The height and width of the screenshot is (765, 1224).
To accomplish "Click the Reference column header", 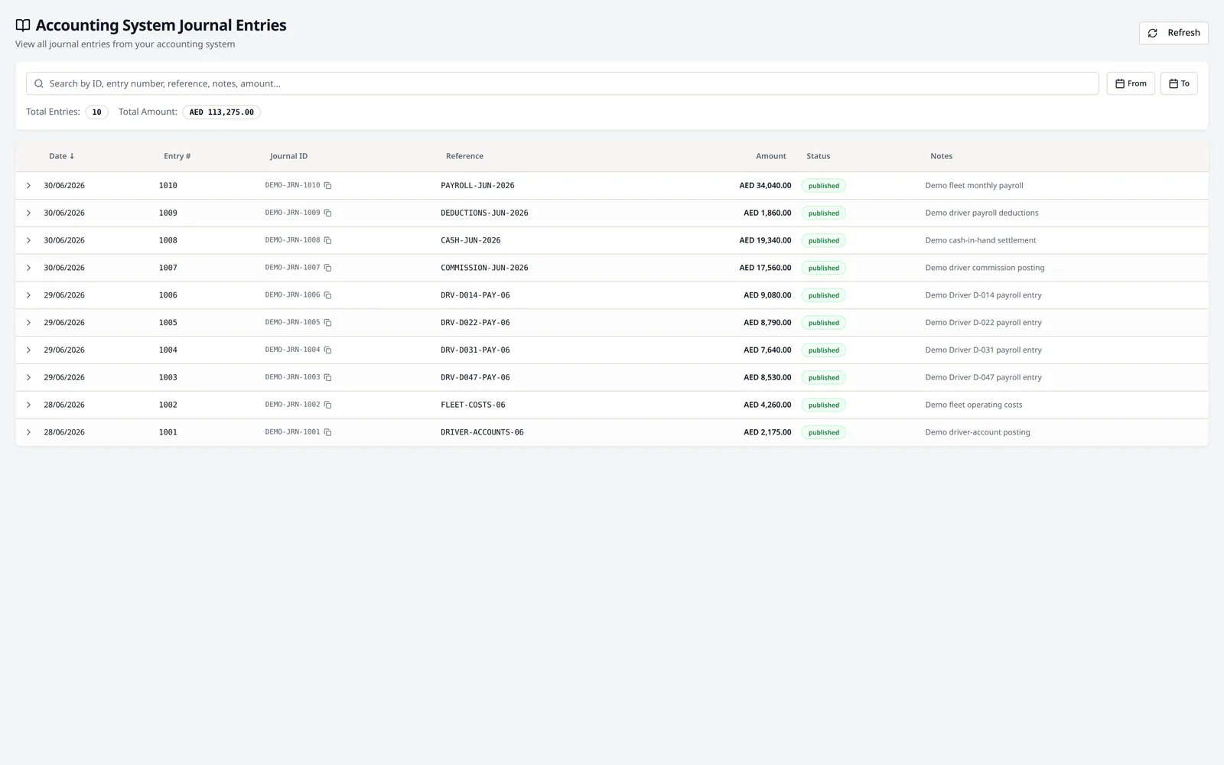I will (464, 156).
